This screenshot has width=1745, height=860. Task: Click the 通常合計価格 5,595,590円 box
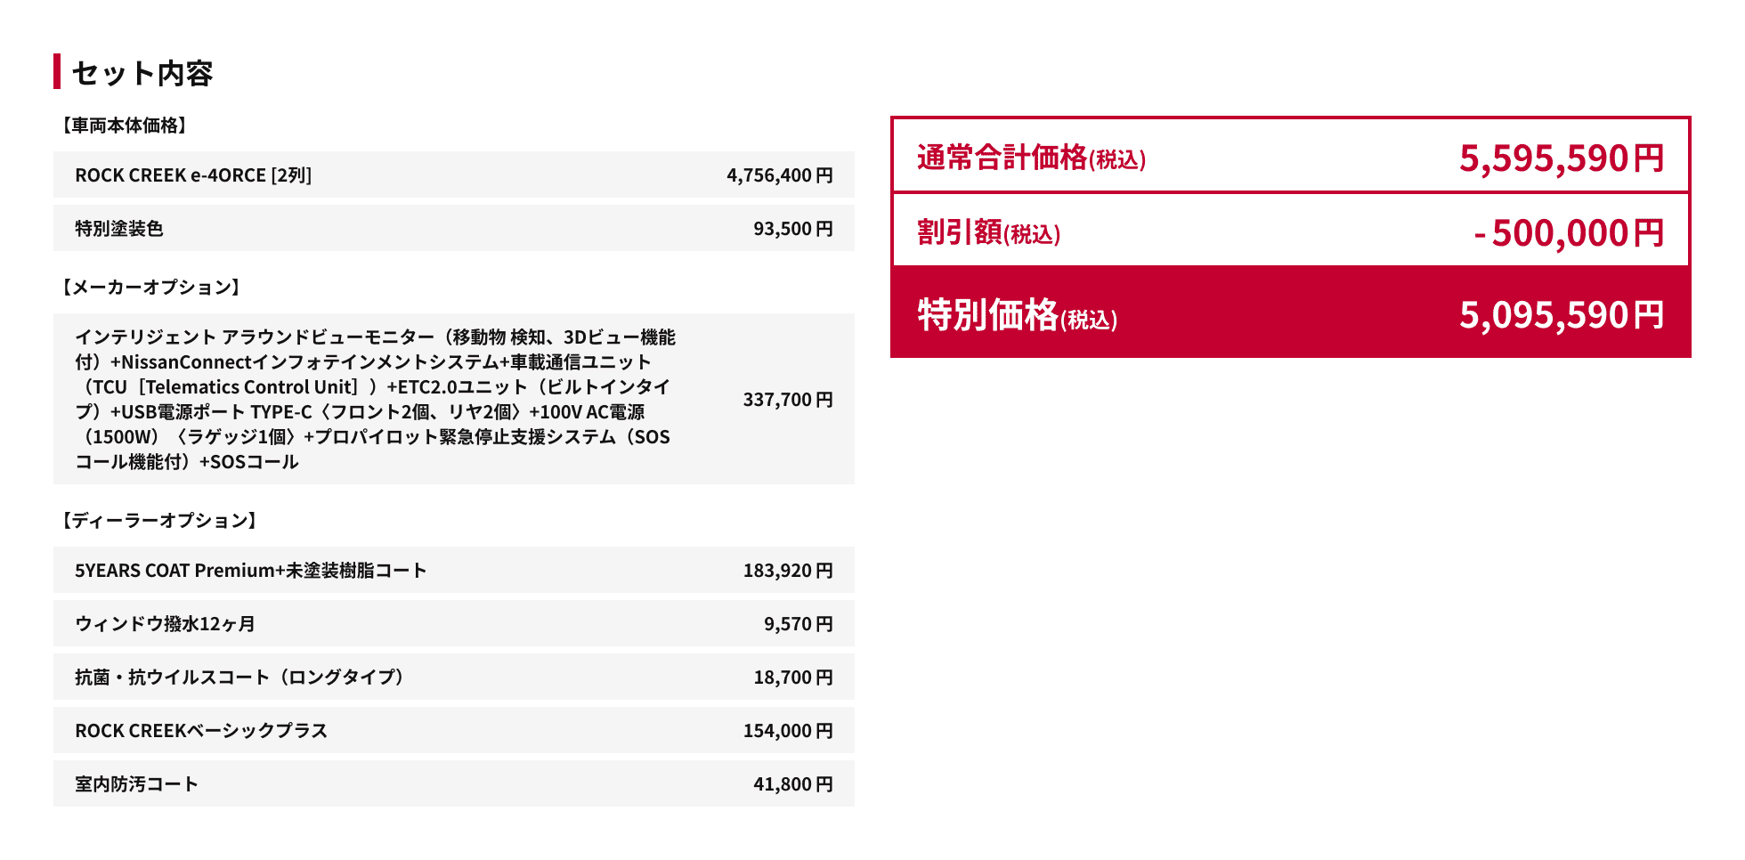1291,155
